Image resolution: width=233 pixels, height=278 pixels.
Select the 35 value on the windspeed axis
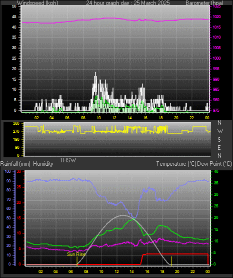[x=14, y=37]
